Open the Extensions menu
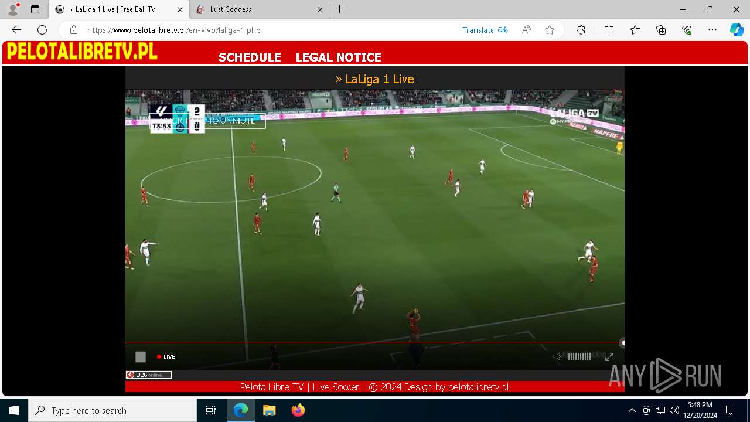Viewport: 750px width, 422px height. [x=581, y=30]
